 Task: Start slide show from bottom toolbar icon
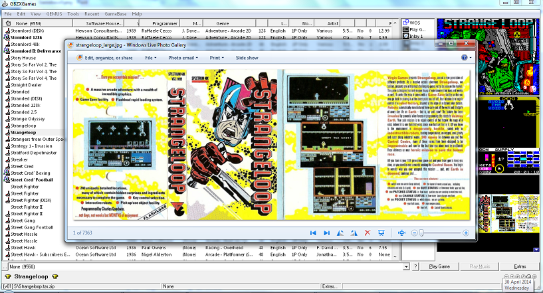[381, 233]
